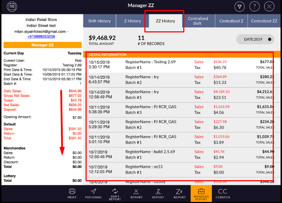Viewport: 282px width, 203px height.
Task: Click the phone number +919898563256 link
Action: [x=41, y=36]
